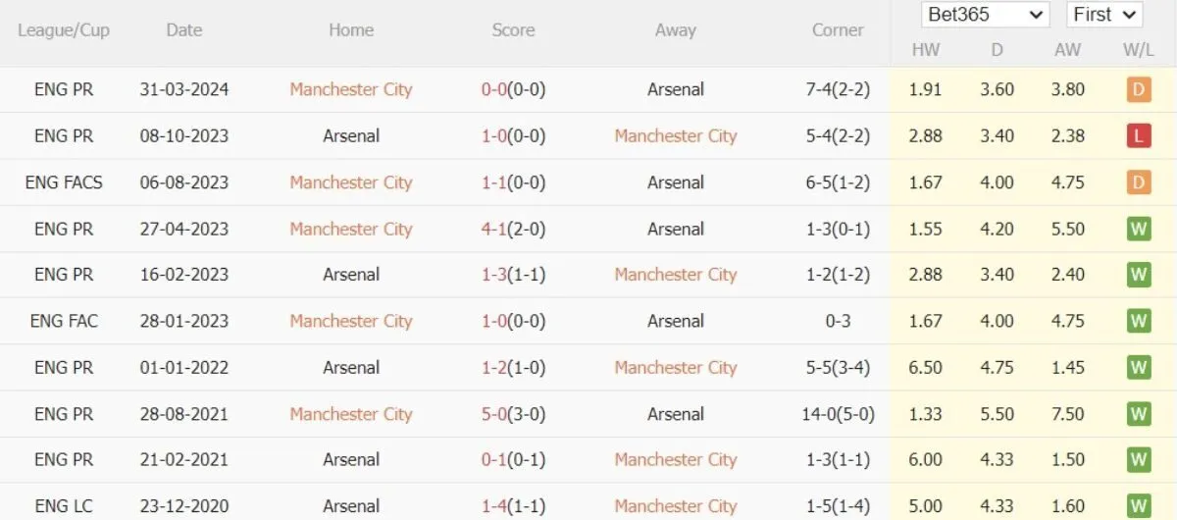Open the 0-0 score from 31-03-2024

(493, 89)
